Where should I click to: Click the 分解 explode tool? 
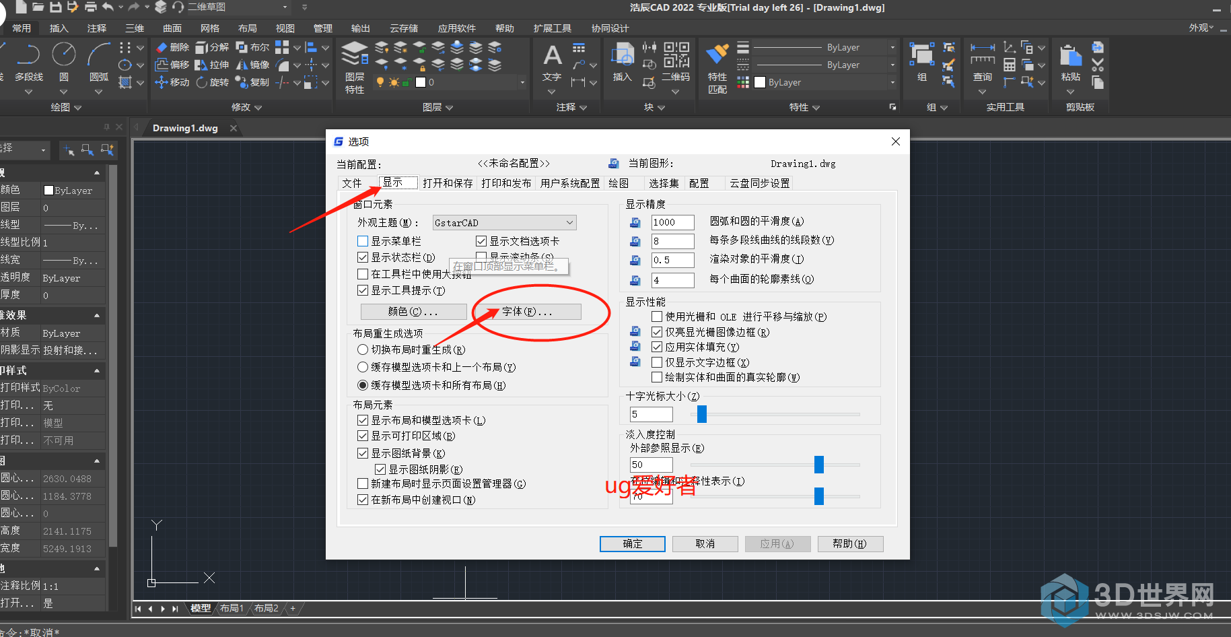(212, 47)
